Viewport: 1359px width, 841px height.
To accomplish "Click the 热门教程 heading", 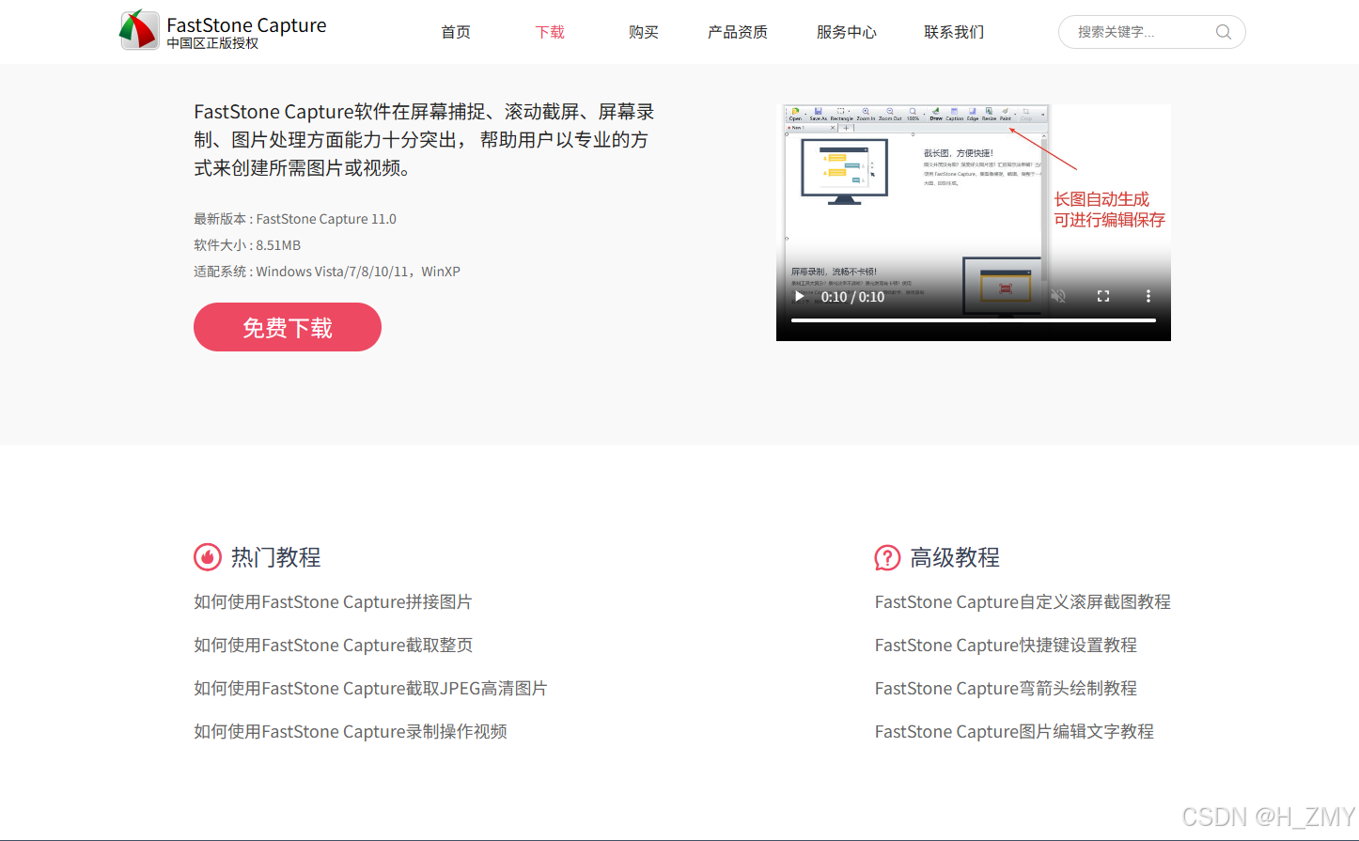I will coord(276,557).
